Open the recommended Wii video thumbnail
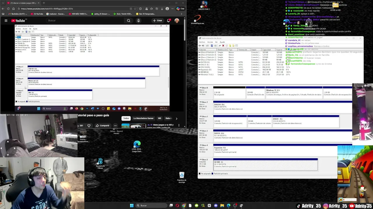This screenshot has width=373, height=209. [133, 126]
